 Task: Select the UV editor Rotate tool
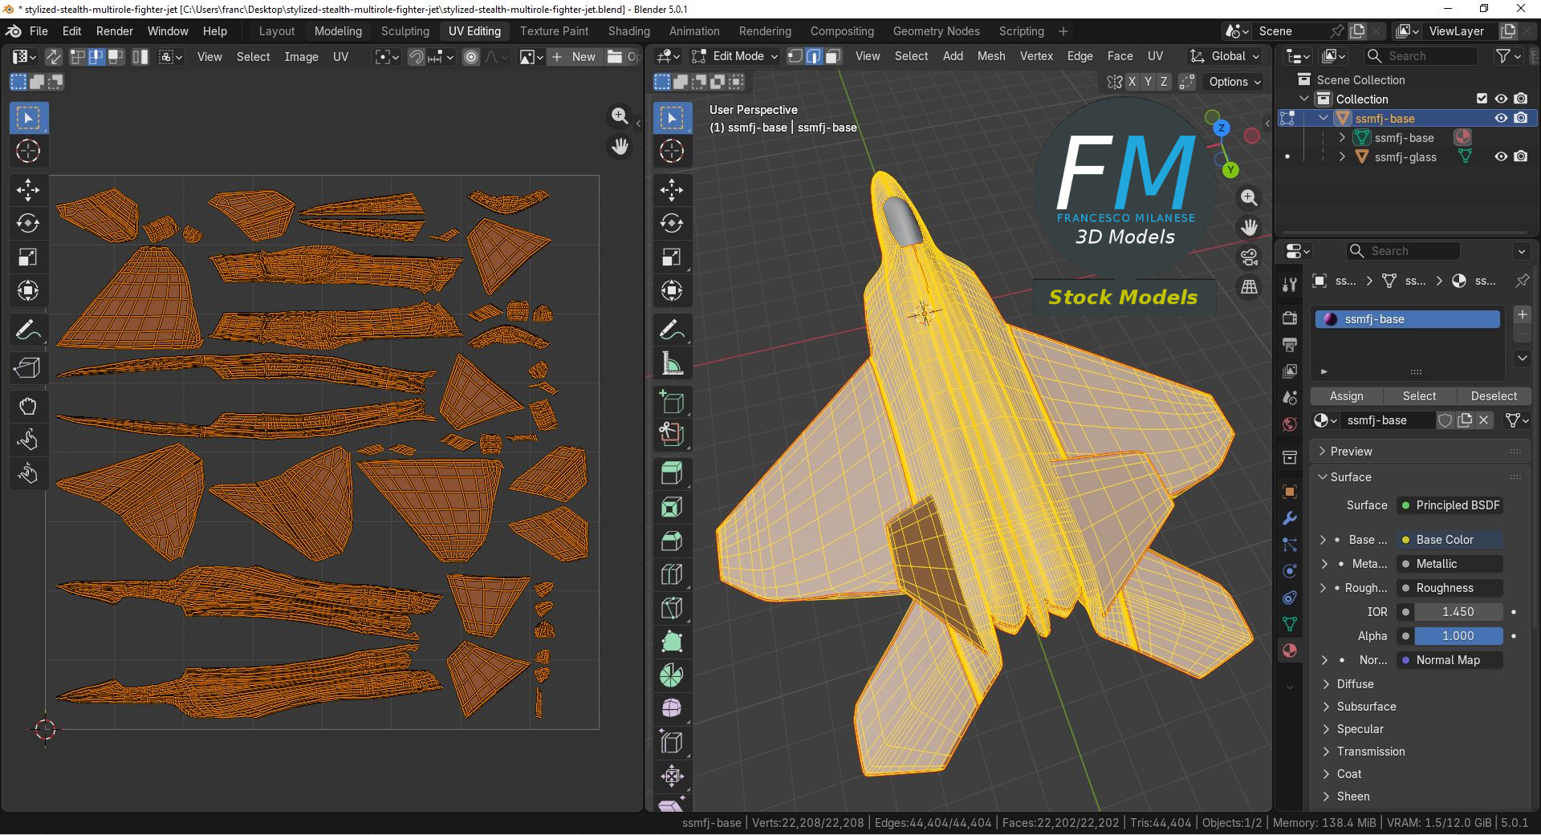pos(28,224)
